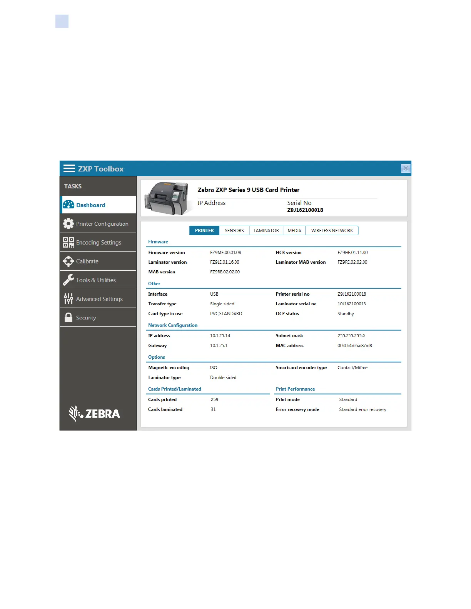471x609 pixels.
Task: Open Tools & Utilities task
Action: click(99, 280)
